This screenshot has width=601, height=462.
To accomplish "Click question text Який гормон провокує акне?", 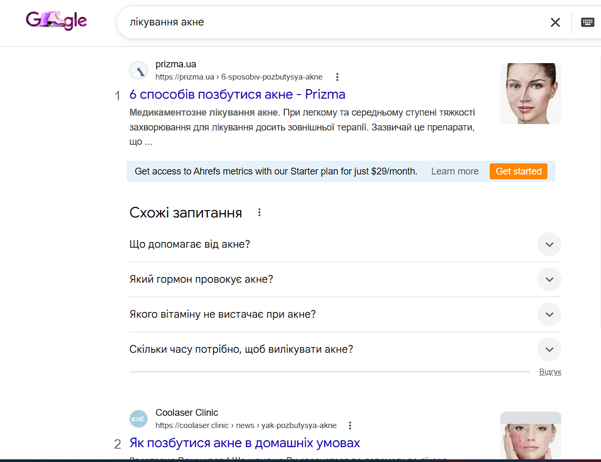I will click(201, 280).
